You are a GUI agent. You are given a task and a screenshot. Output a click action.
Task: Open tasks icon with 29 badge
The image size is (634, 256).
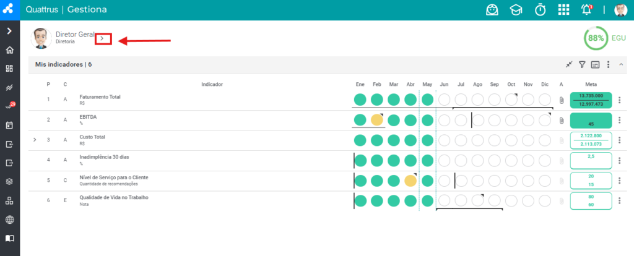[10, 106]
